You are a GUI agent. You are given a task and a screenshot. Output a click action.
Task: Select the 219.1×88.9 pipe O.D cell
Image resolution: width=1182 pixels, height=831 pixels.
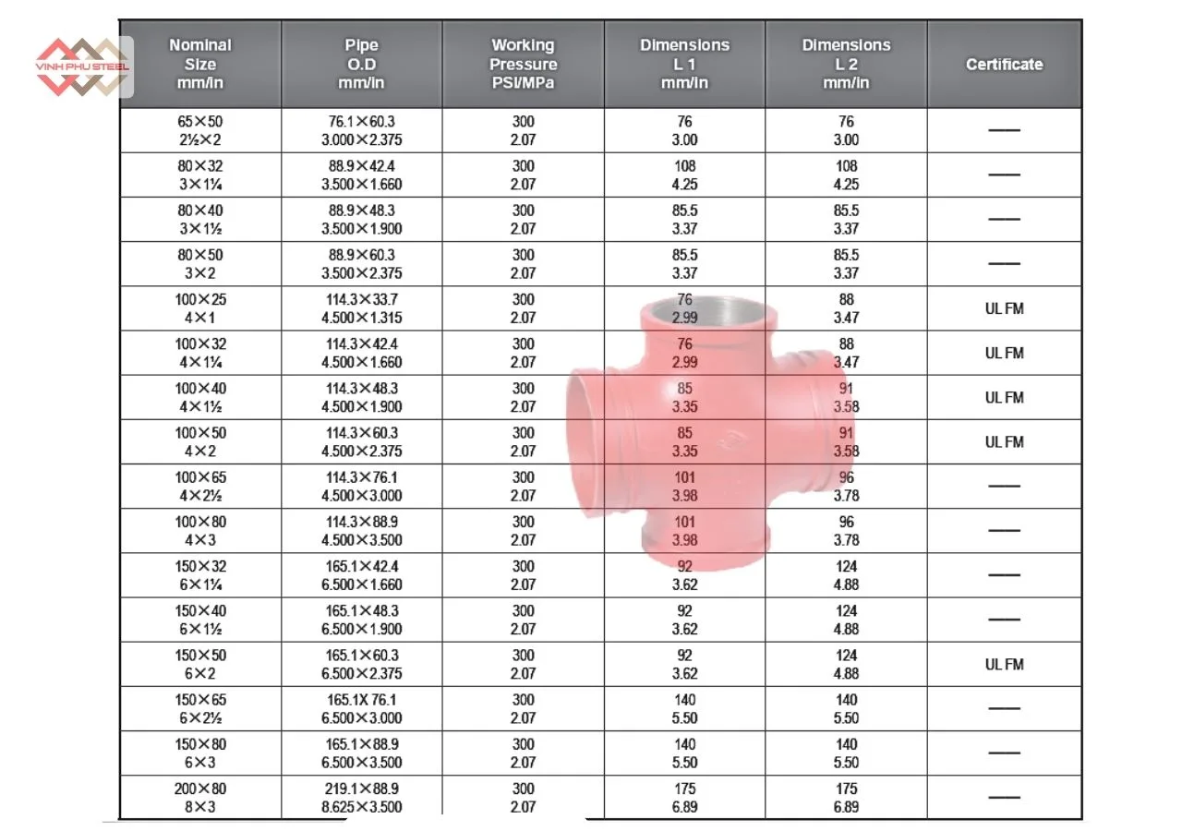[361, 798]
